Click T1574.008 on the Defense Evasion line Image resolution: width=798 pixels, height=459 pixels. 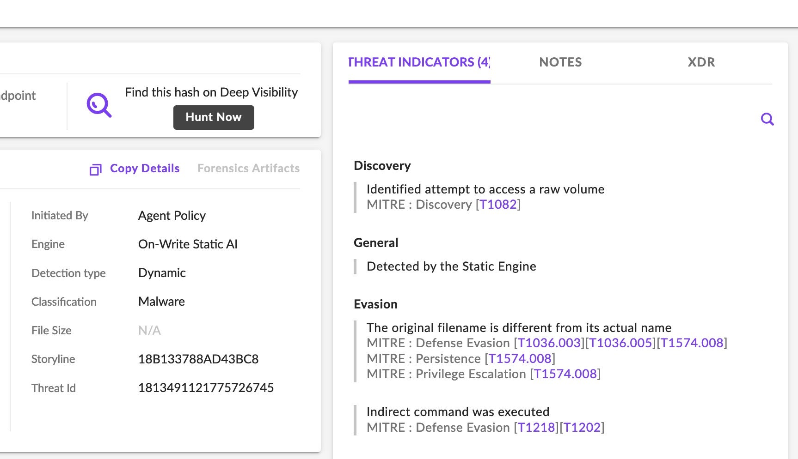(x=692, y=343)
